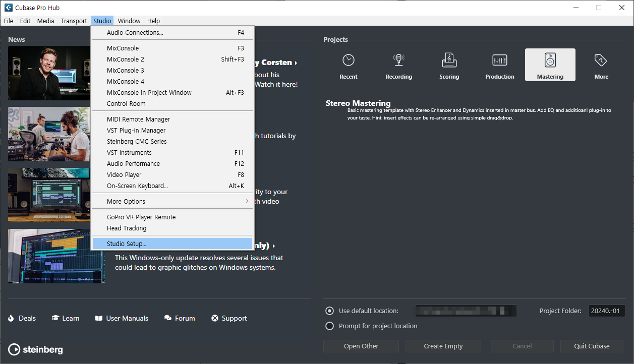The width and height of the screenshot is (634, 364).
Task: Select MixConsole 4 menu entry
Action: pyautogui.click(x=172, y=81)
